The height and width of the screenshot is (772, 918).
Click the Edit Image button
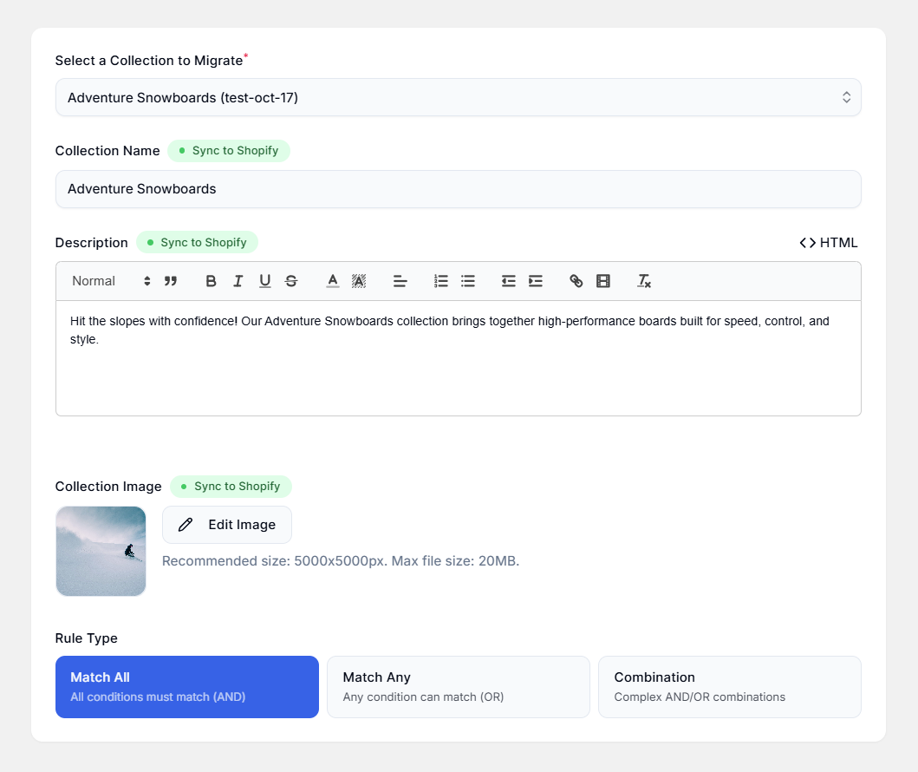click(x=226, y=525)
